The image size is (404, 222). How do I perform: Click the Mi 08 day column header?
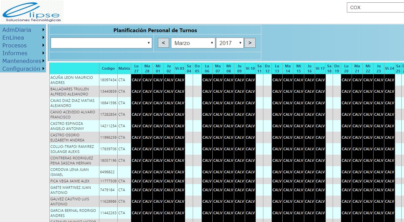tap(229, 68)
